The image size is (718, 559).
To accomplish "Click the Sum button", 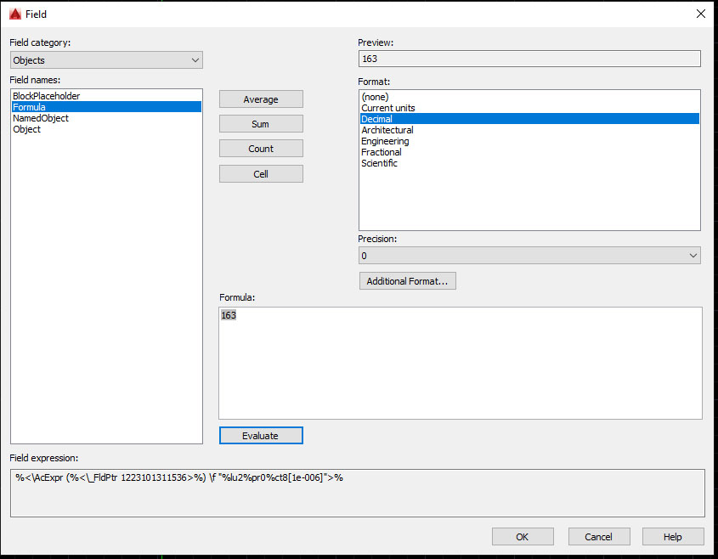I will 261,123.
